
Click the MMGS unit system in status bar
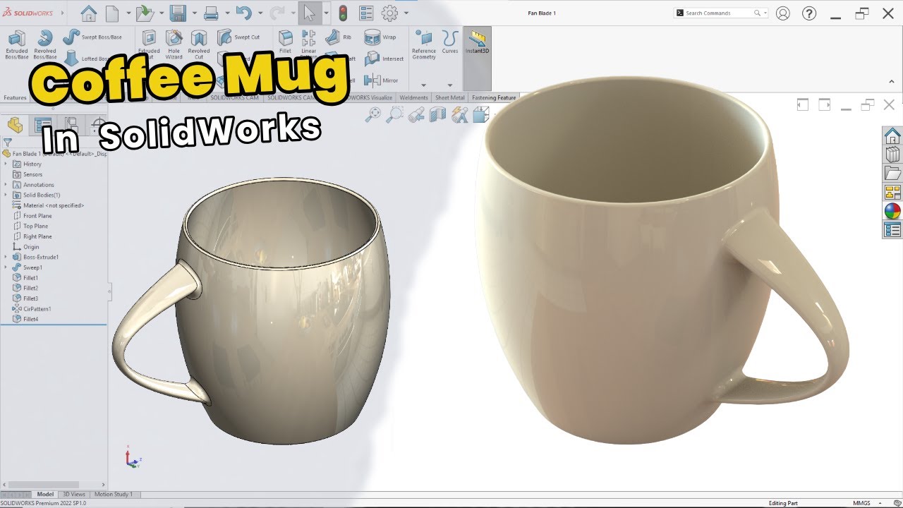(x=861, y=503)
